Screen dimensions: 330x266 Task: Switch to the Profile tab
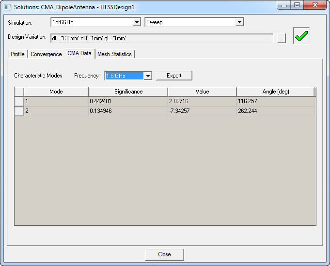tap(17, 54)
